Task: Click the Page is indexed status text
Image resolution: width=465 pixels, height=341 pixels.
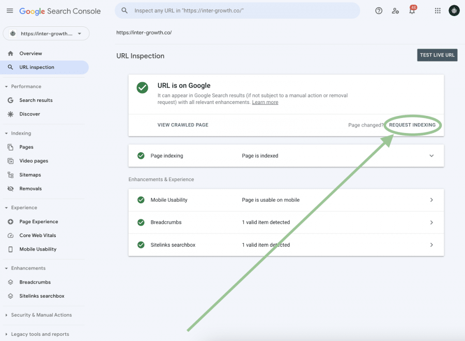Action: pyautogui.click(x=260, y=156)
